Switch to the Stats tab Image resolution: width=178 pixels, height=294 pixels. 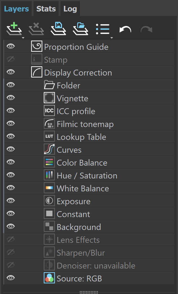(46, 9)
